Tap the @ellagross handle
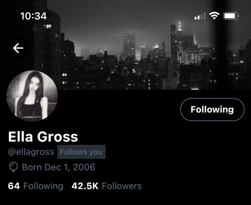251x205 pixels. [x=31, y=152]
